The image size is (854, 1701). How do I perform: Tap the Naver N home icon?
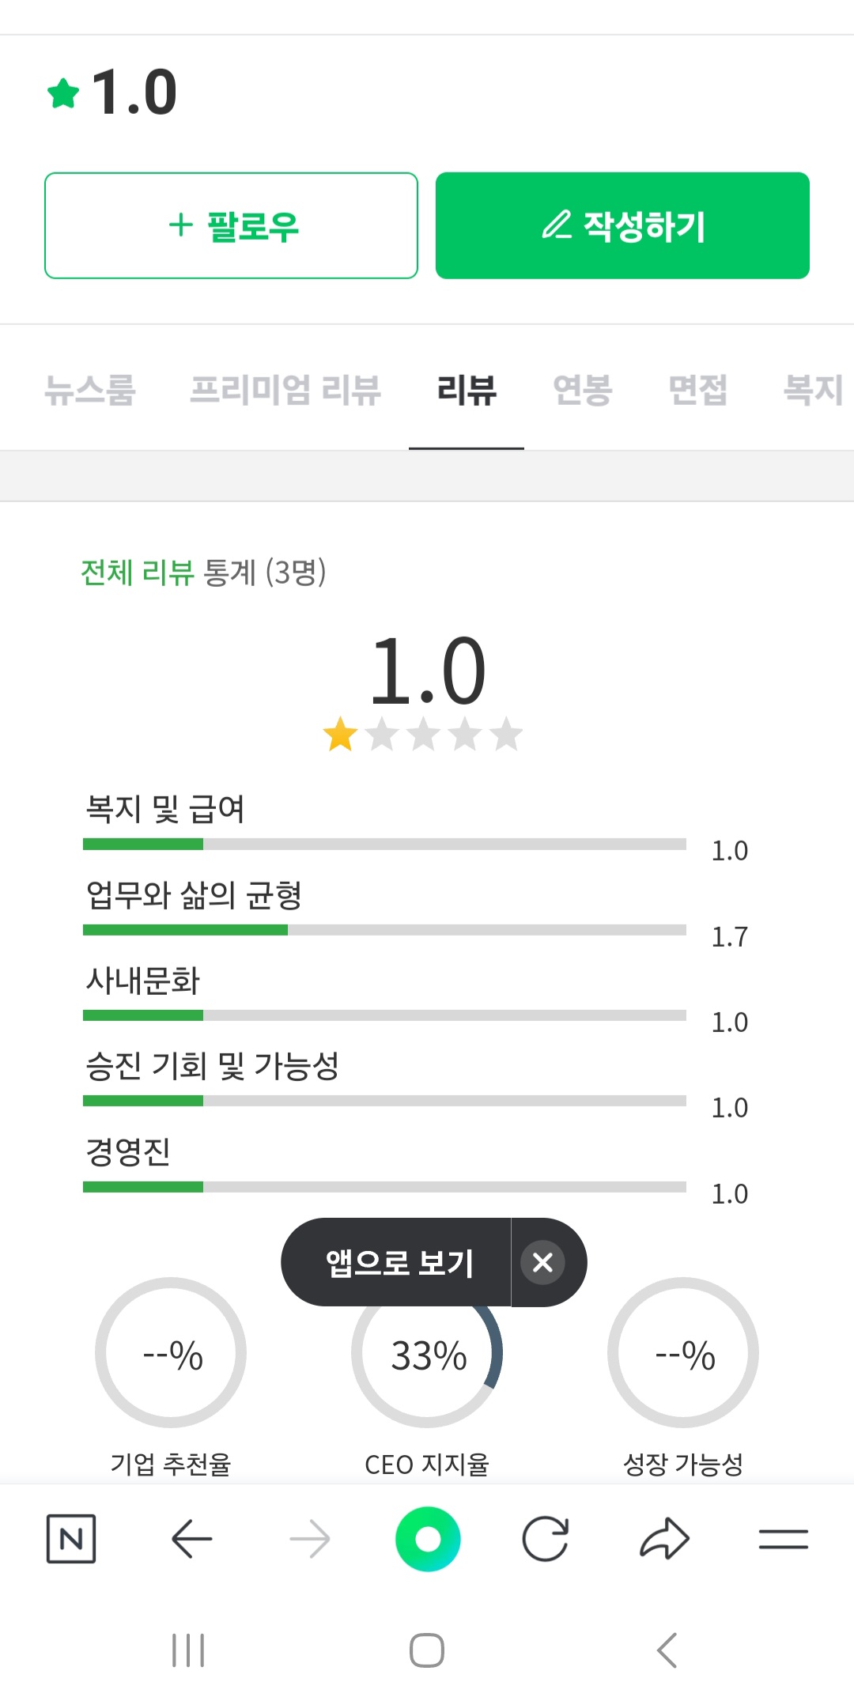point(71,1539)
